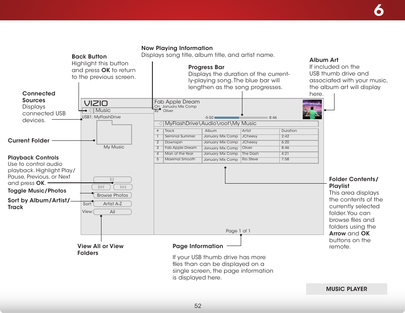Select the track Fab Apple Dream in list
The height and width of the screenshot is (313, 405).
pyautogui.click(x=181, y=148)
